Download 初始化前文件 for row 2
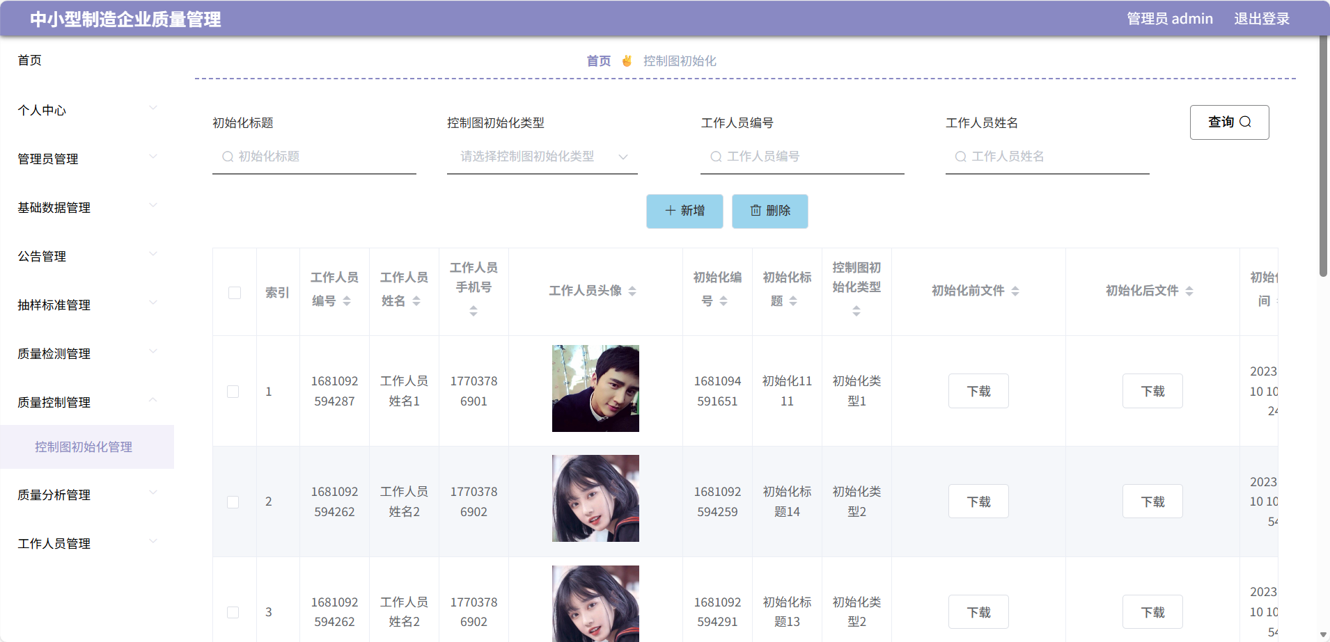1330x642 pixels. (x=978, y=501)
